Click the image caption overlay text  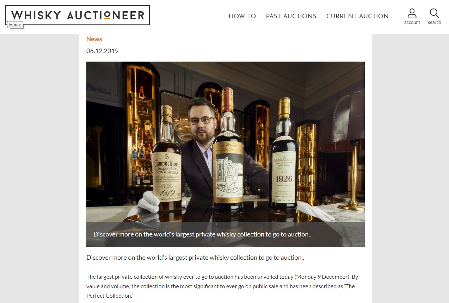pyautogui.click(x=202, y=234)
